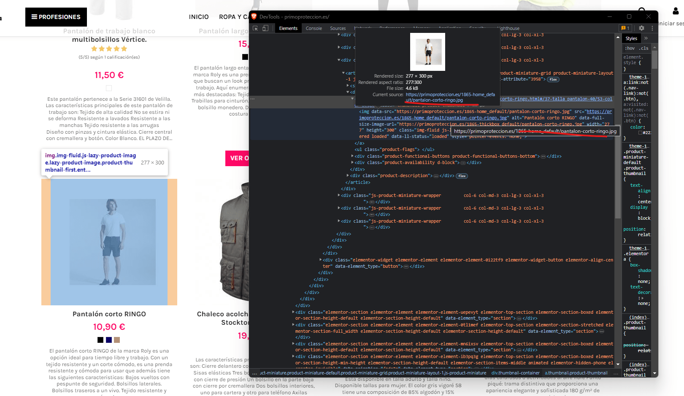684x396 pixels.
Task: Click the (index) source link above .product-thumbnail
Action: click(x=638, y=317)
